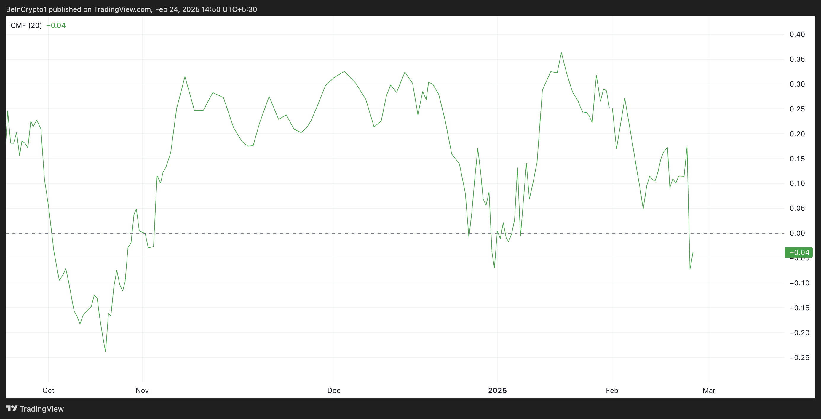Click the green -0.04 legend value
The height and width of the screenshot is (419, 821).
coord(56,25)
